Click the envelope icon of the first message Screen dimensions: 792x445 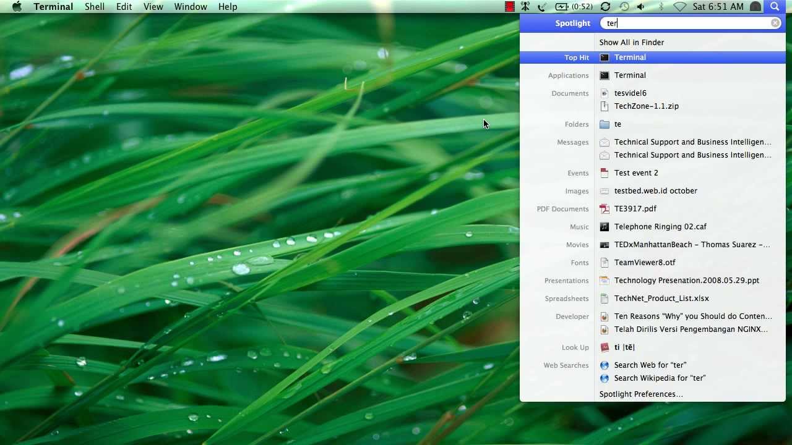tap(605, 142)
